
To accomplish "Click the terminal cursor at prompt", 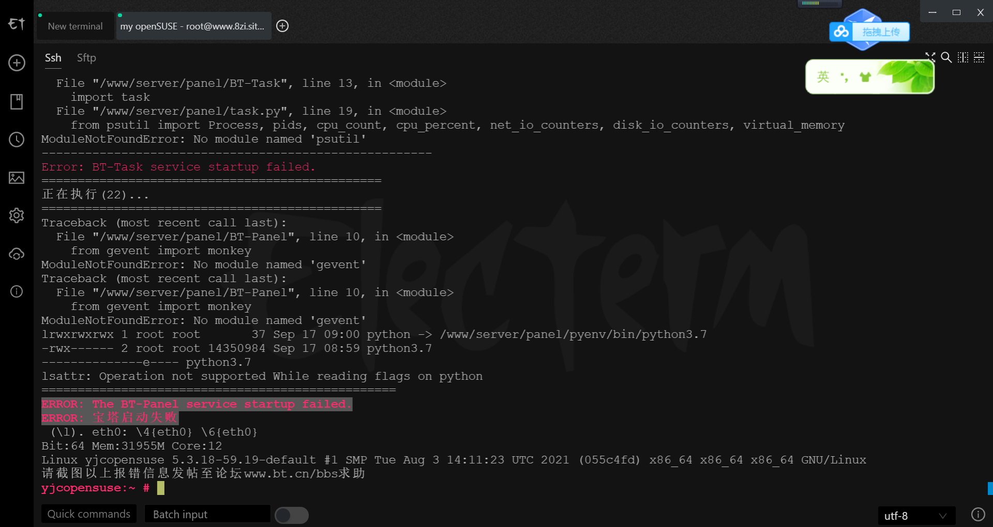I will (x=161, y=488).
